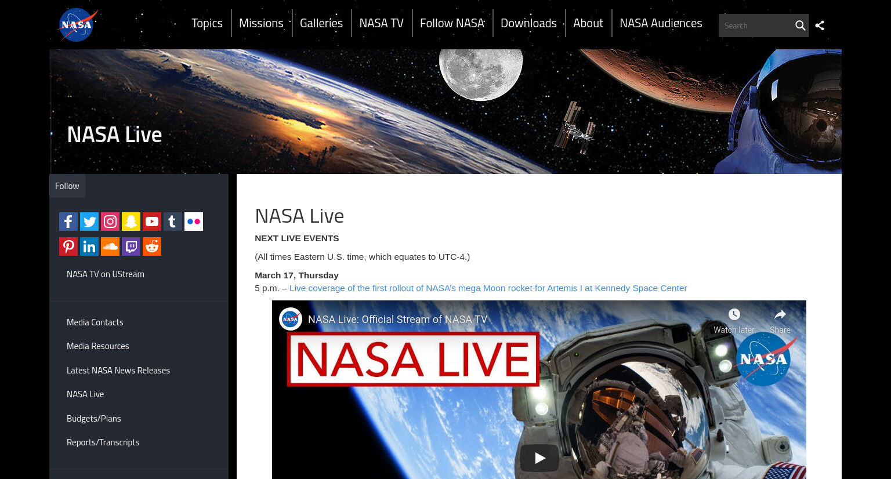This screenshot has width=891, height=479.
Task: Open NASA's Flickr icon
Action: (194, 222)
